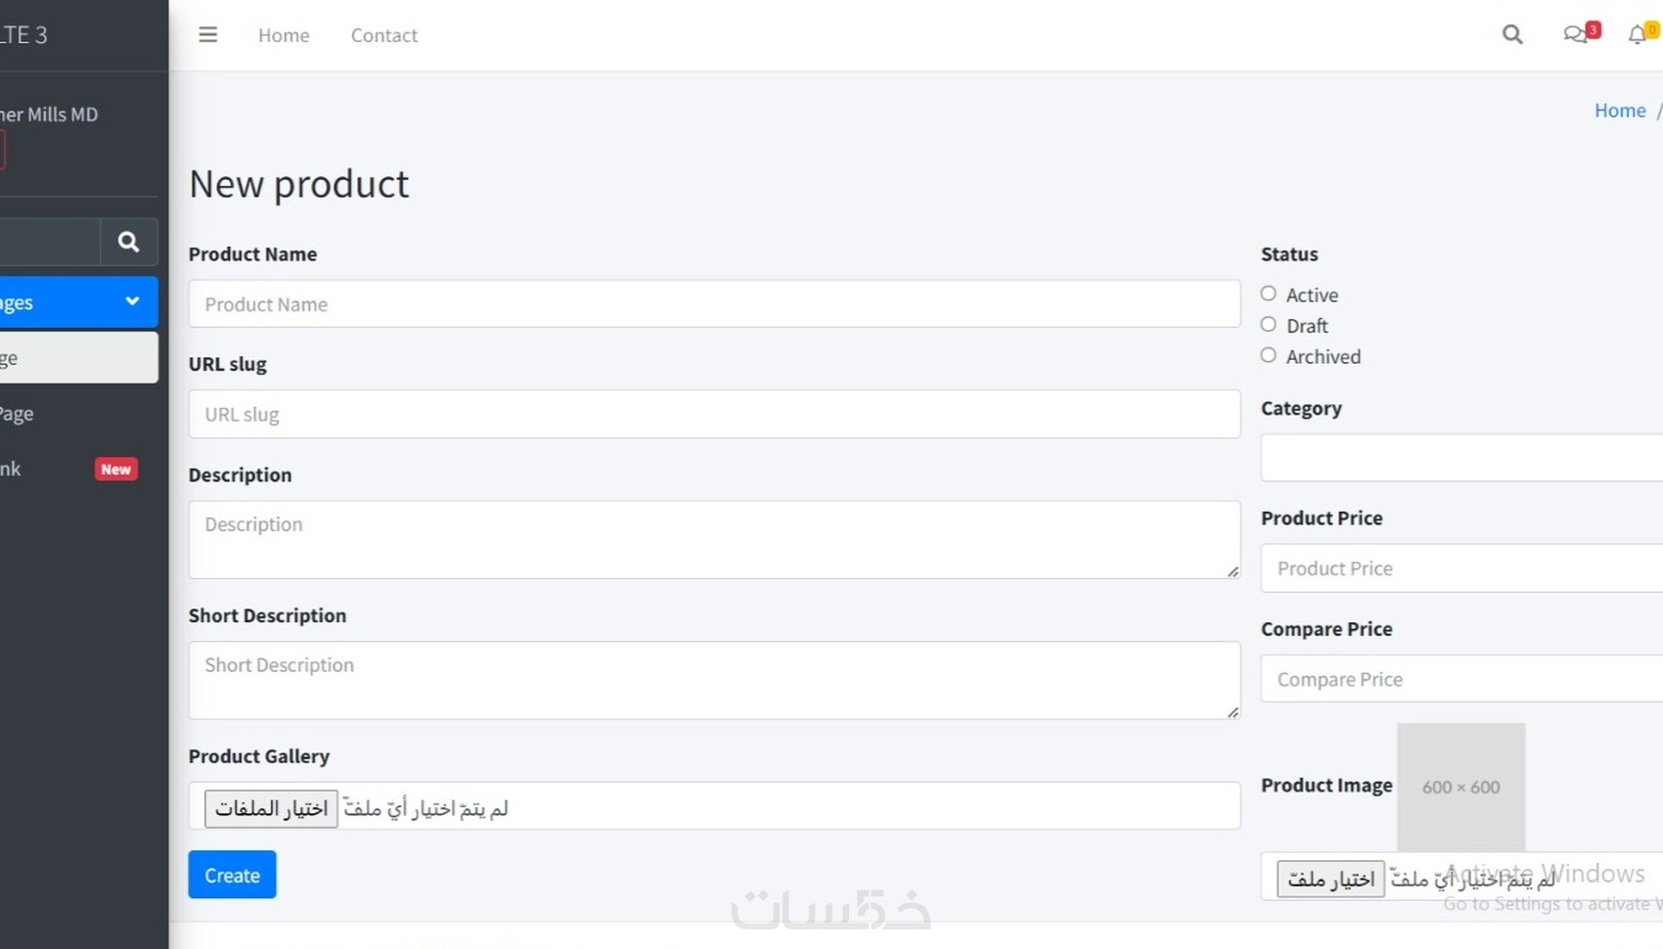
Task: Open the Home navbar item
Action: pos(284,35)
